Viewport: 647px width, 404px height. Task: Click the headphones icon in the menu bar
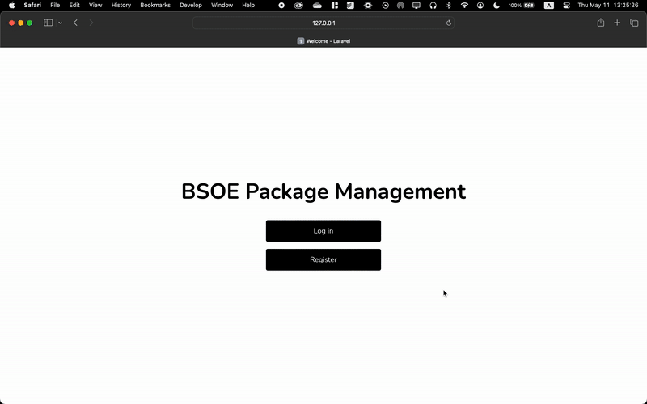click(433, 6)
